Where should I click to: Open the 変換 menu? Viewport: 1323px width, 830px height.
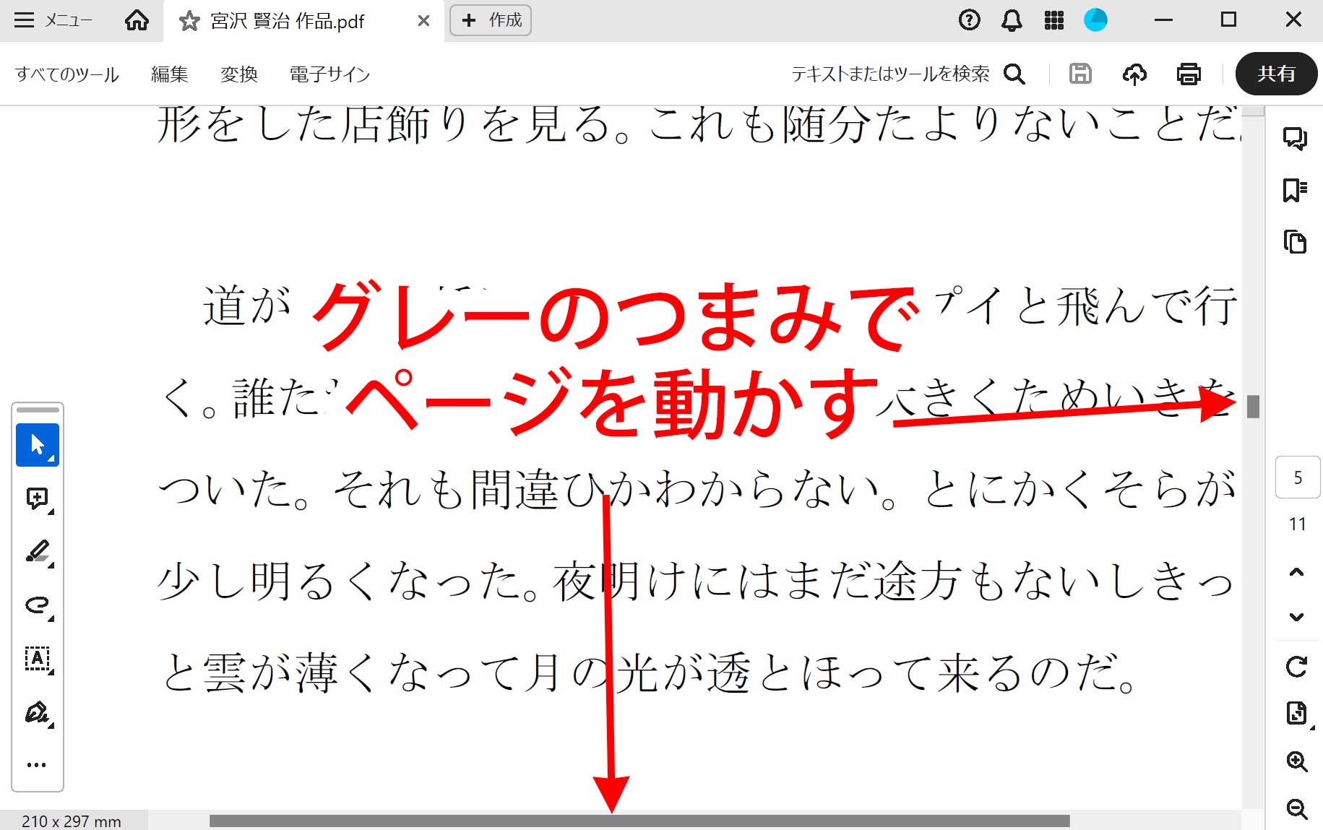click(239, 74)
